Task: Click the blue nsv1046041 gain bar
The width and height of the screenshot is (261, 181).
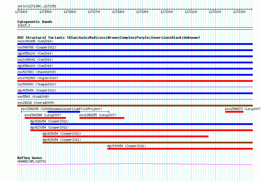Action: [x=135, y=62]
